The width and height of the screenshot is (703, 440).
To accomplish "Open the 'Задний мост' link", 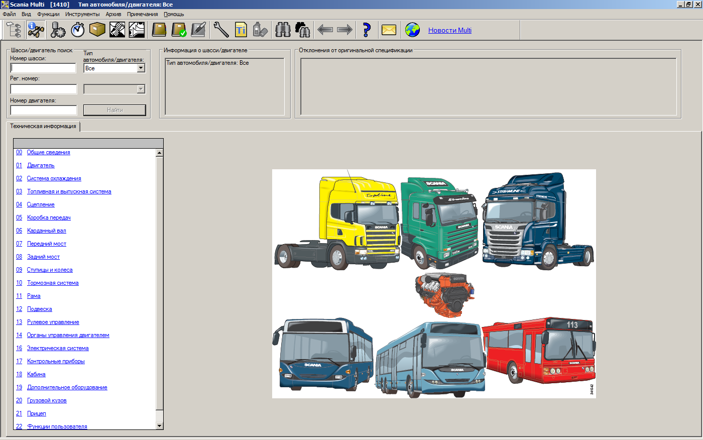I will 43,257.
